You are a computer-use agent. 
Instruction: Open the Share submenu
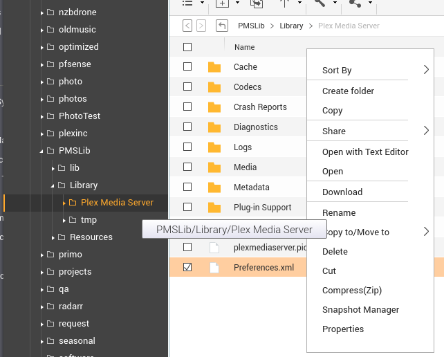pyautogui.click(x=371, y=131)
